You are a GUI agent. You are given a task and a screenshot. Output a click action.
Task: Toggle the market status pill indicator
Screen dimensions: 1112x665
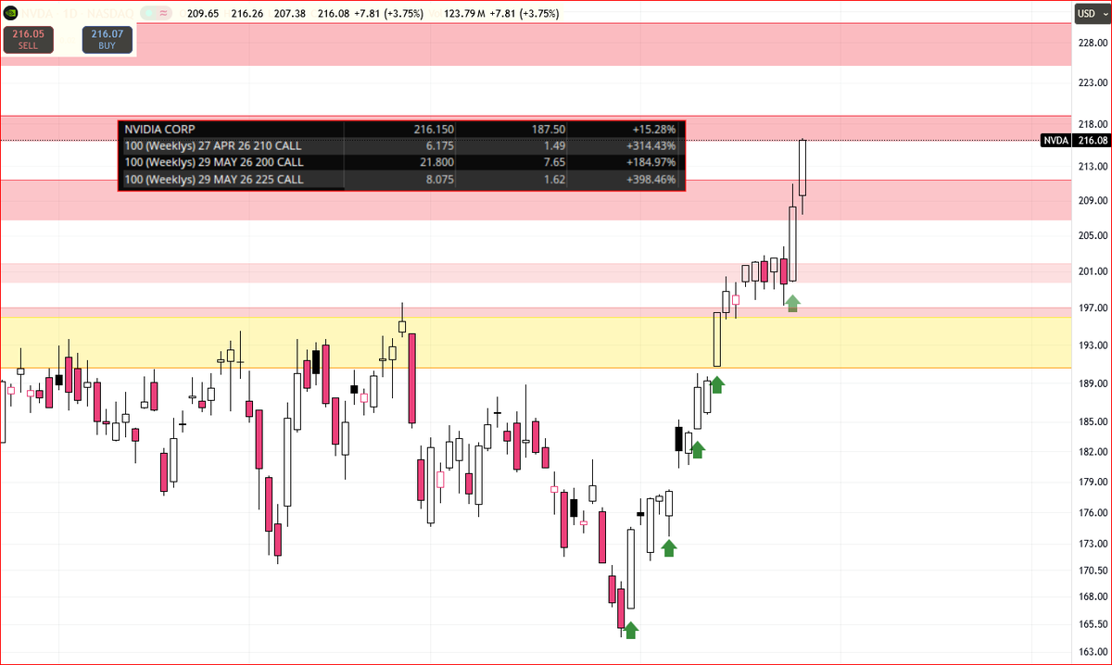(158, 13)
